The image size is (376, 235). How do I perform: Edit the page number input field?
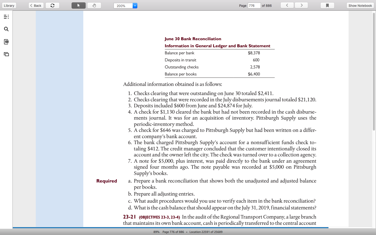click(x=254, y=5)
